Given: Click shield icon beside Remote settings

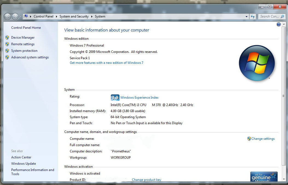Looking at the screenshot, I should [x=7, y=44].
